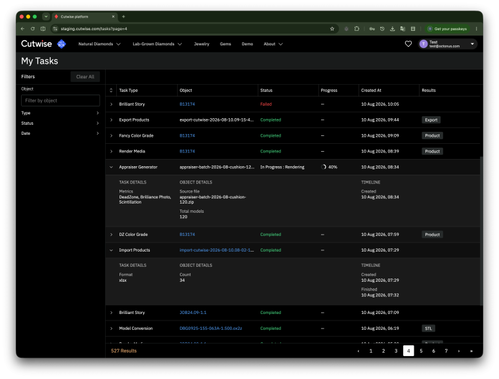This screenshot has height=379, width=499.
Task: Open DBG0925-155-063A-1.500.ox2z link
Action: tap(211, 328)
